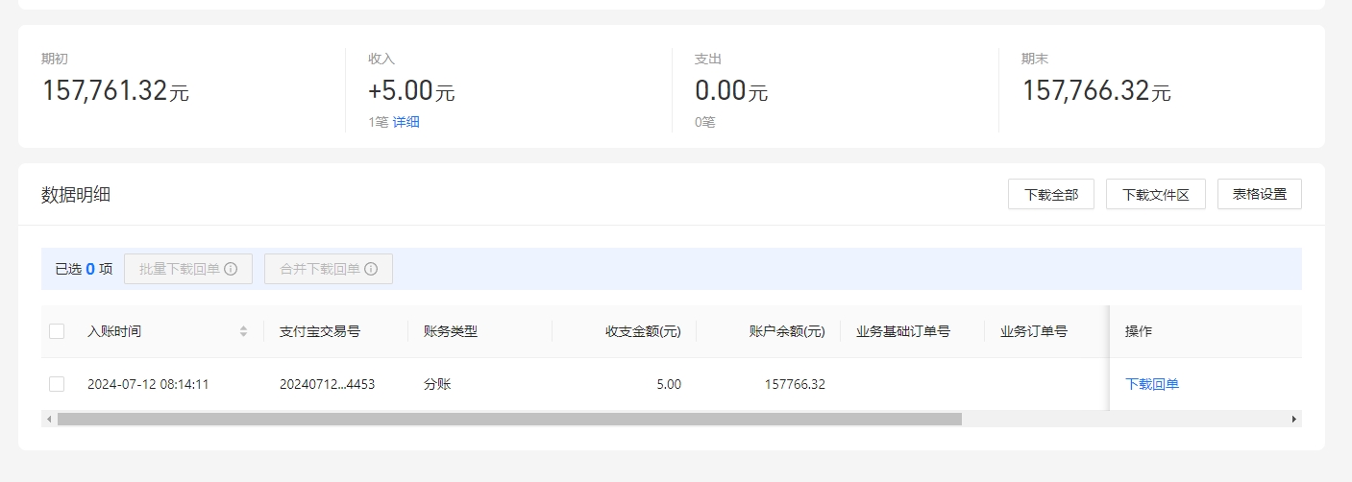Viewport: 1352px width, 482px height.
Task: Click the 157766.32 balance cell
Action: [x=795, y=384]
